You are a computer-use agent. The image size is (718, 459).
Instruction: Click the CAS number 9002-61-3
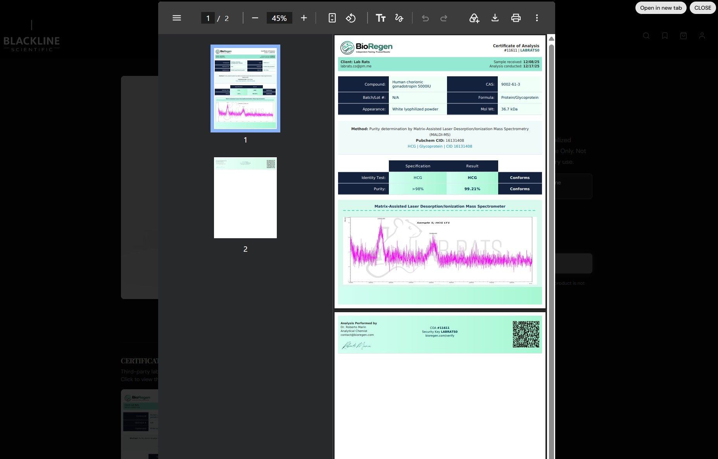[511, 84]
